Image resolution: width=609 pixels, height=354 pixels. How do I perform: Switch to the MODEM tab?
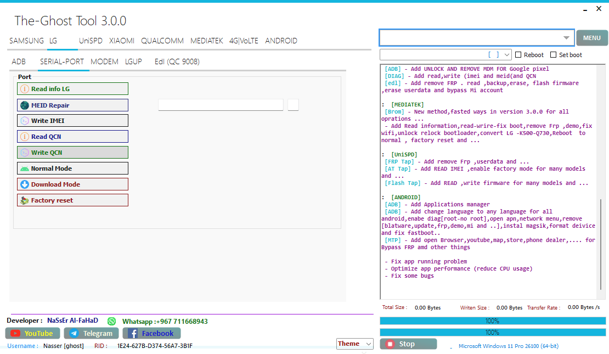pos(104,62)
